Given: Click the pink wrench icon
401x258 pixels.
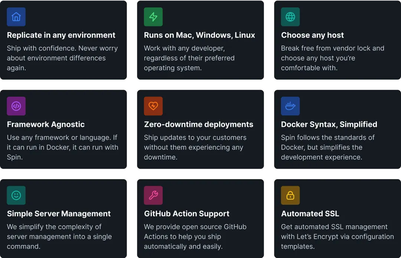Looking at the screenshot, I should 153,195.
